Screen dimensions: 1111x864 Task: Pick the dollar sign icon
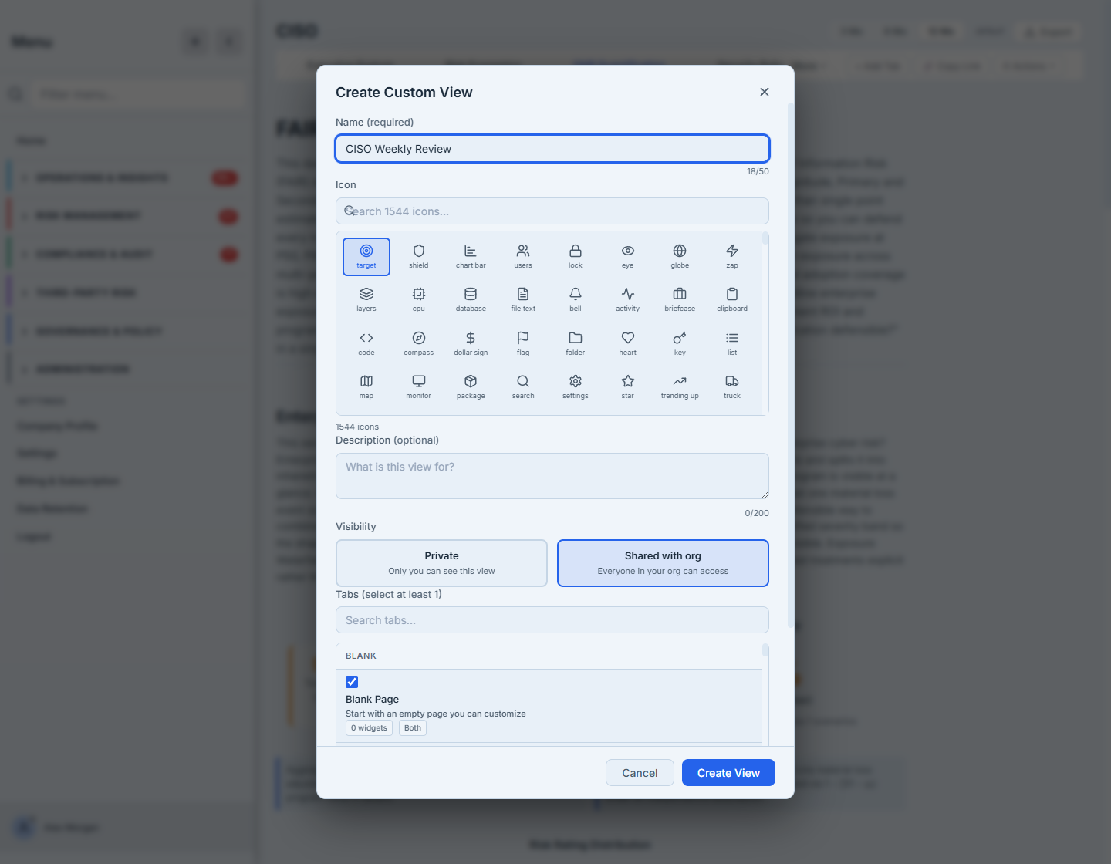(x=471, y=344)
